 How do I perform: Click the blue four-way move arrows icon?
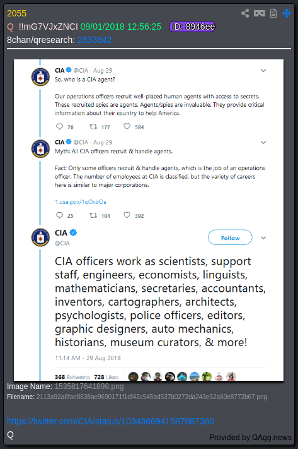pos(287,13)
